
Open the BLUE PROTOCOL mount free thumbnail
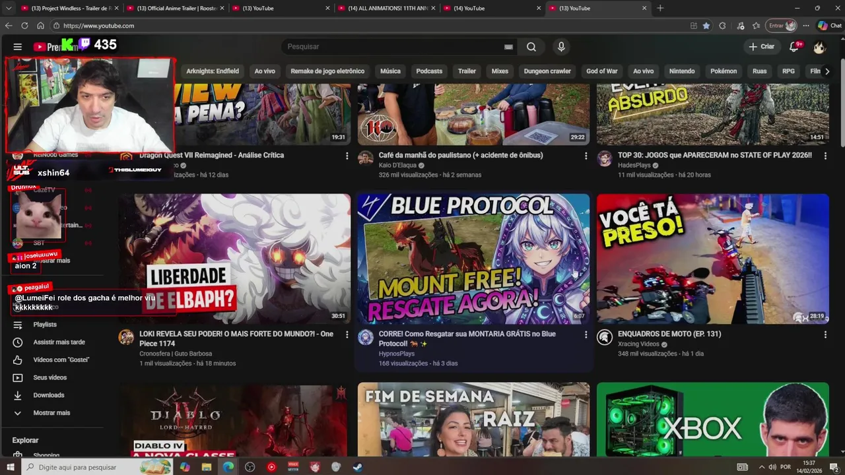pos(473,259)
